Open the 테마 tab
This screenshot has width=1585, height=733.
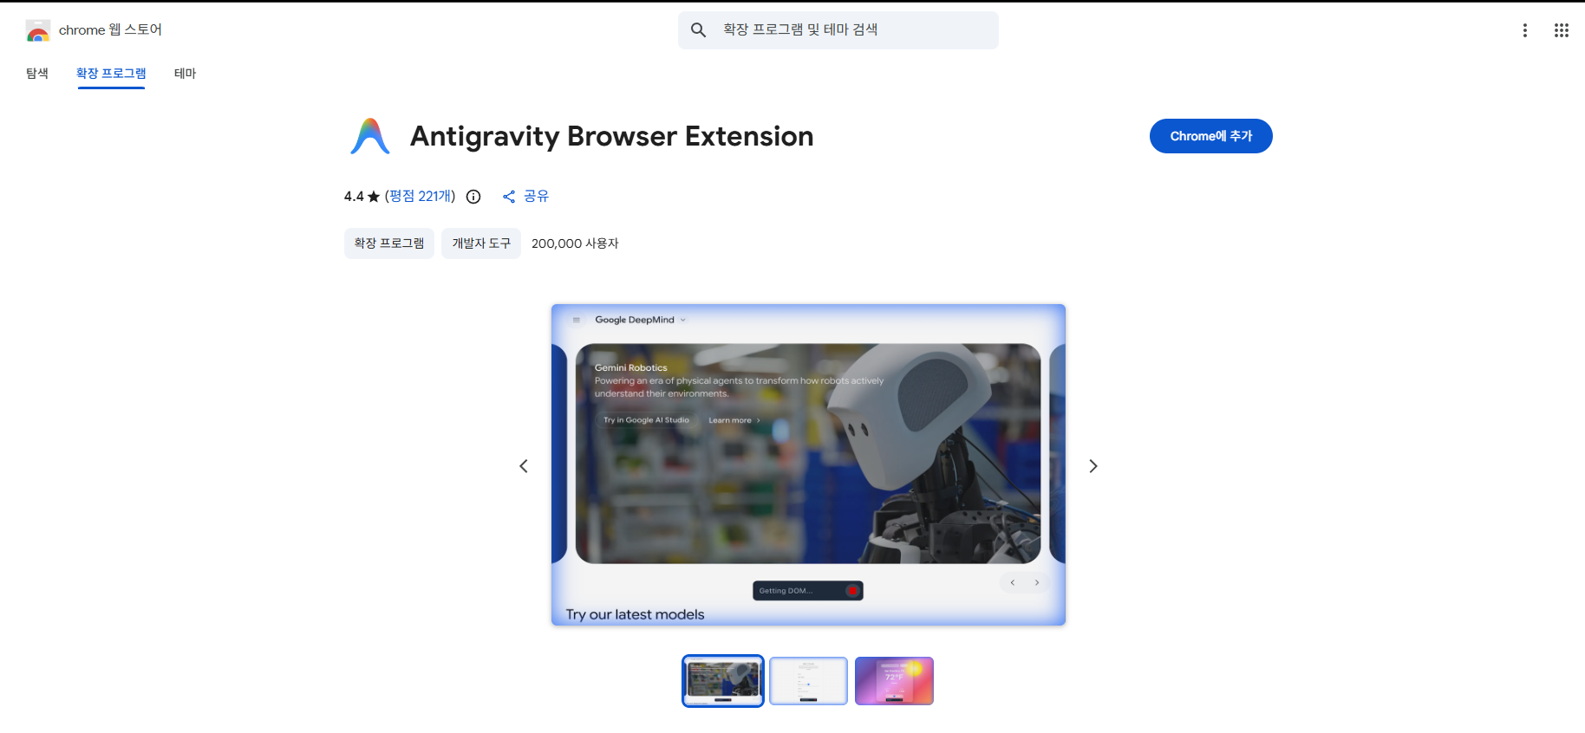click(x=185, y=74)
